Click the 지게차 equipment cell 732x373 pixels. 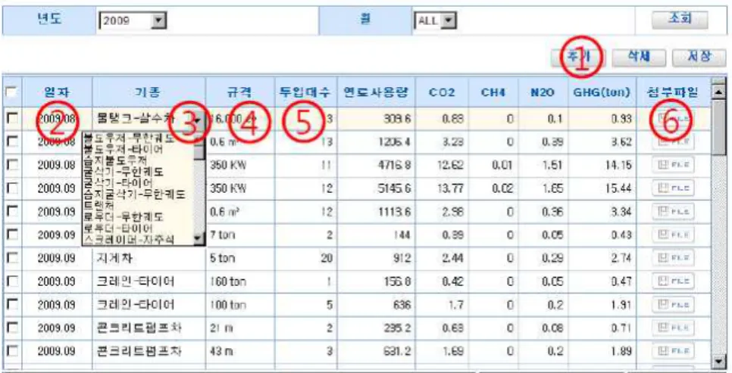coord(149,258)
